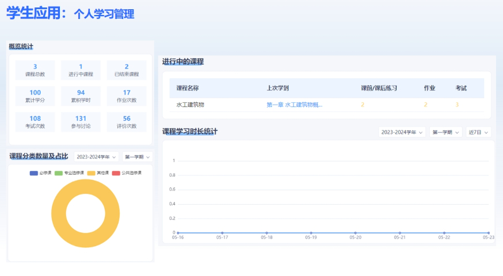The height and width of the screenshot is (276, 503).
Task: Click the 已结束课程 card showing 2
Action: [x=127, y=70]
